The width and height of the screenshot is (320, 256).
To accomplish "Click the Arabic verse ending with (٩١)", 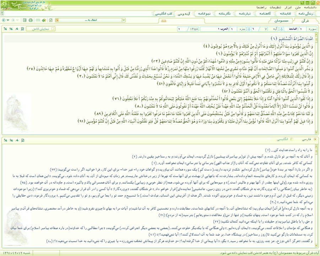I will point(195,121).
